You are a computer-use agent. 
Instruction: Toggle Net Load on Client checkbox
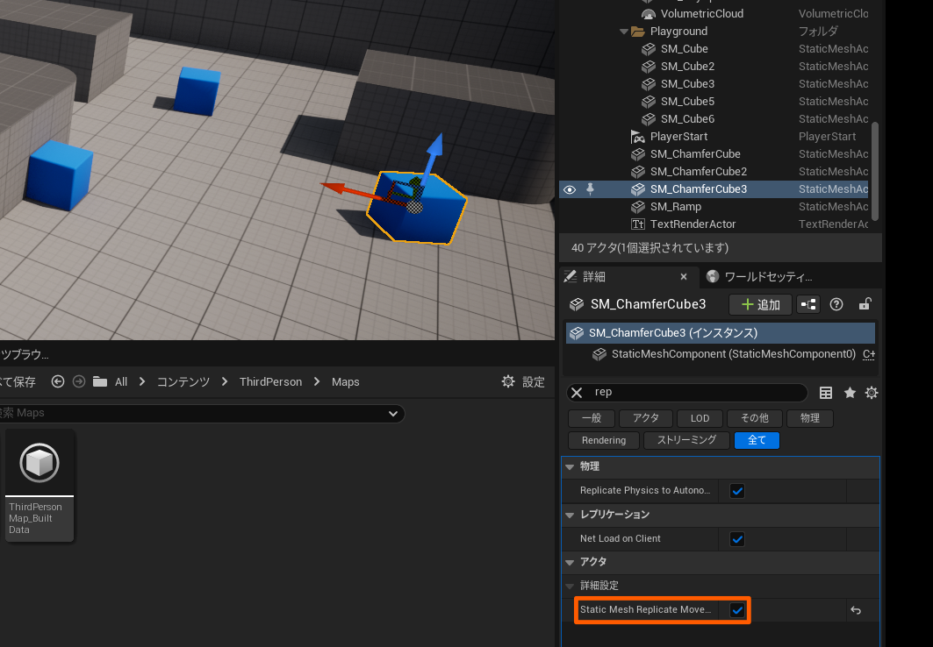[737, 538]
